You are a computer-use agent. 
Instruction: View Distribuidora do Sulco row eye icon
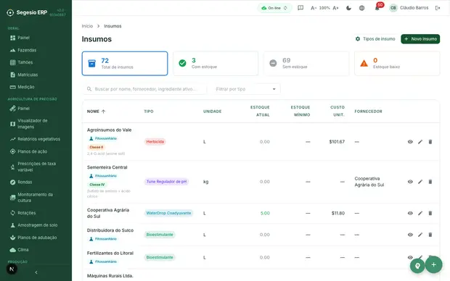(x=410, y=235)
